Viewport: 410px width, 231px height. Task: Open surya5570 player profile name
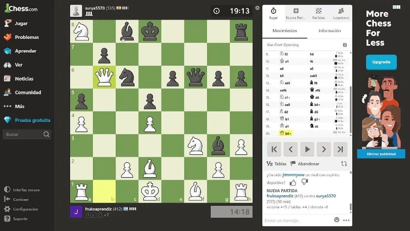point(95,8)
